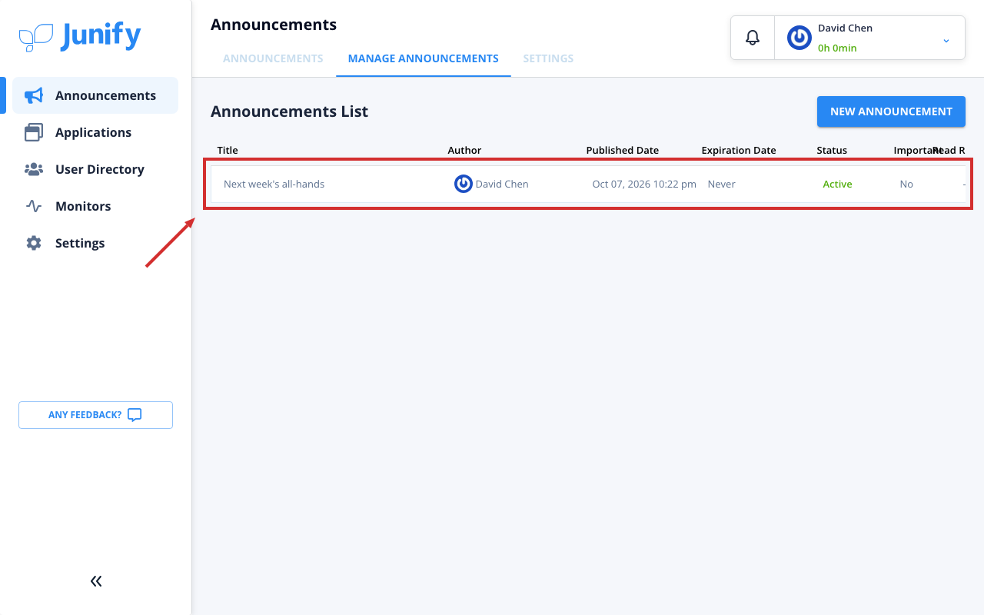Screen dimensions: 984x615
Task: Sort by the Title column header
Action: (228, 150)
